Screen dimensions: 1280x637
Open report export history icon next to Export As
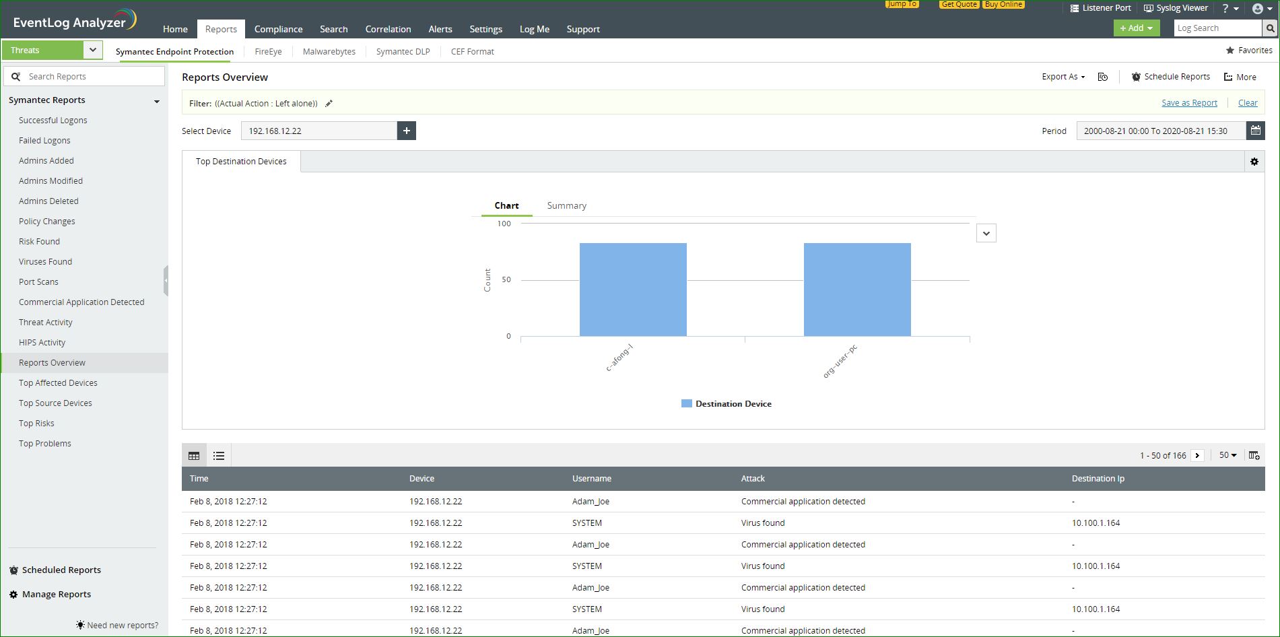(x=1103, y=76)
